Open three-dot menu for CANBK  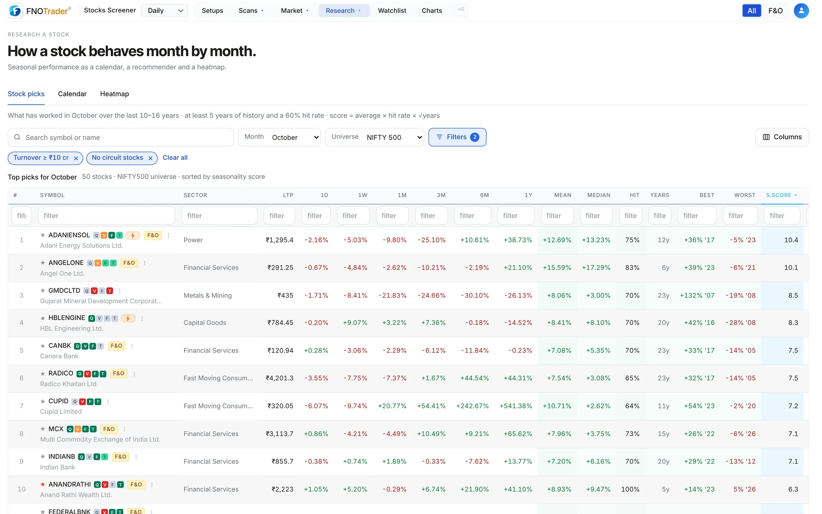(132, 346)
